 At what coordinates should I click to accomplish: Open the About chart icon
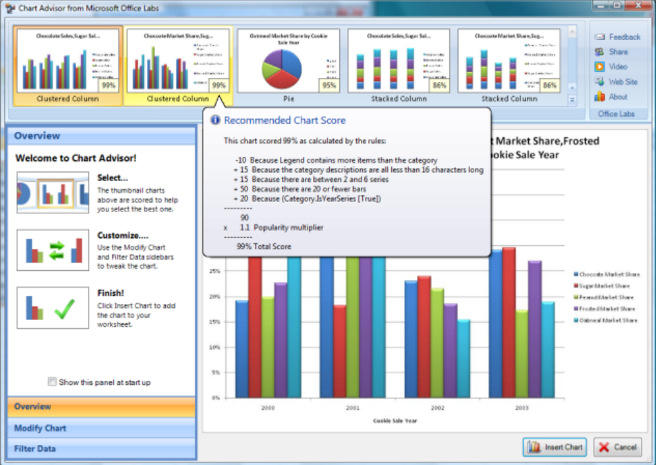(x=599, y=97)
